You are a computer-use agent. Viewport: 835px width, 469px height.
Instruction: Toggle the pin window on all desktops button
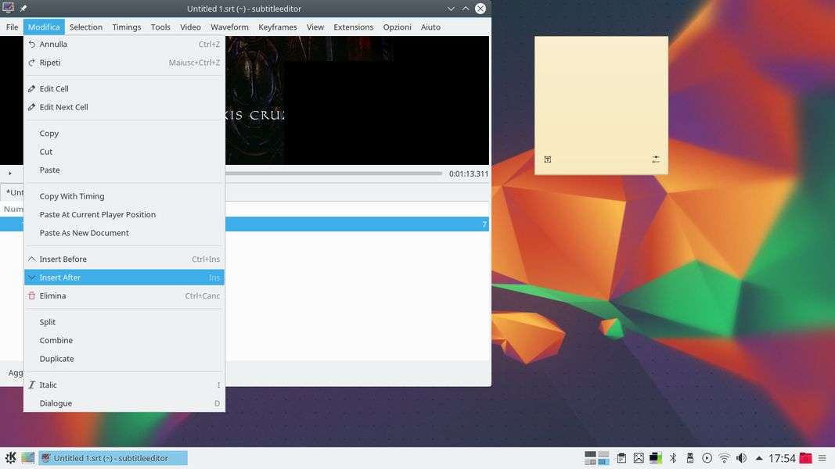[23, 9]
